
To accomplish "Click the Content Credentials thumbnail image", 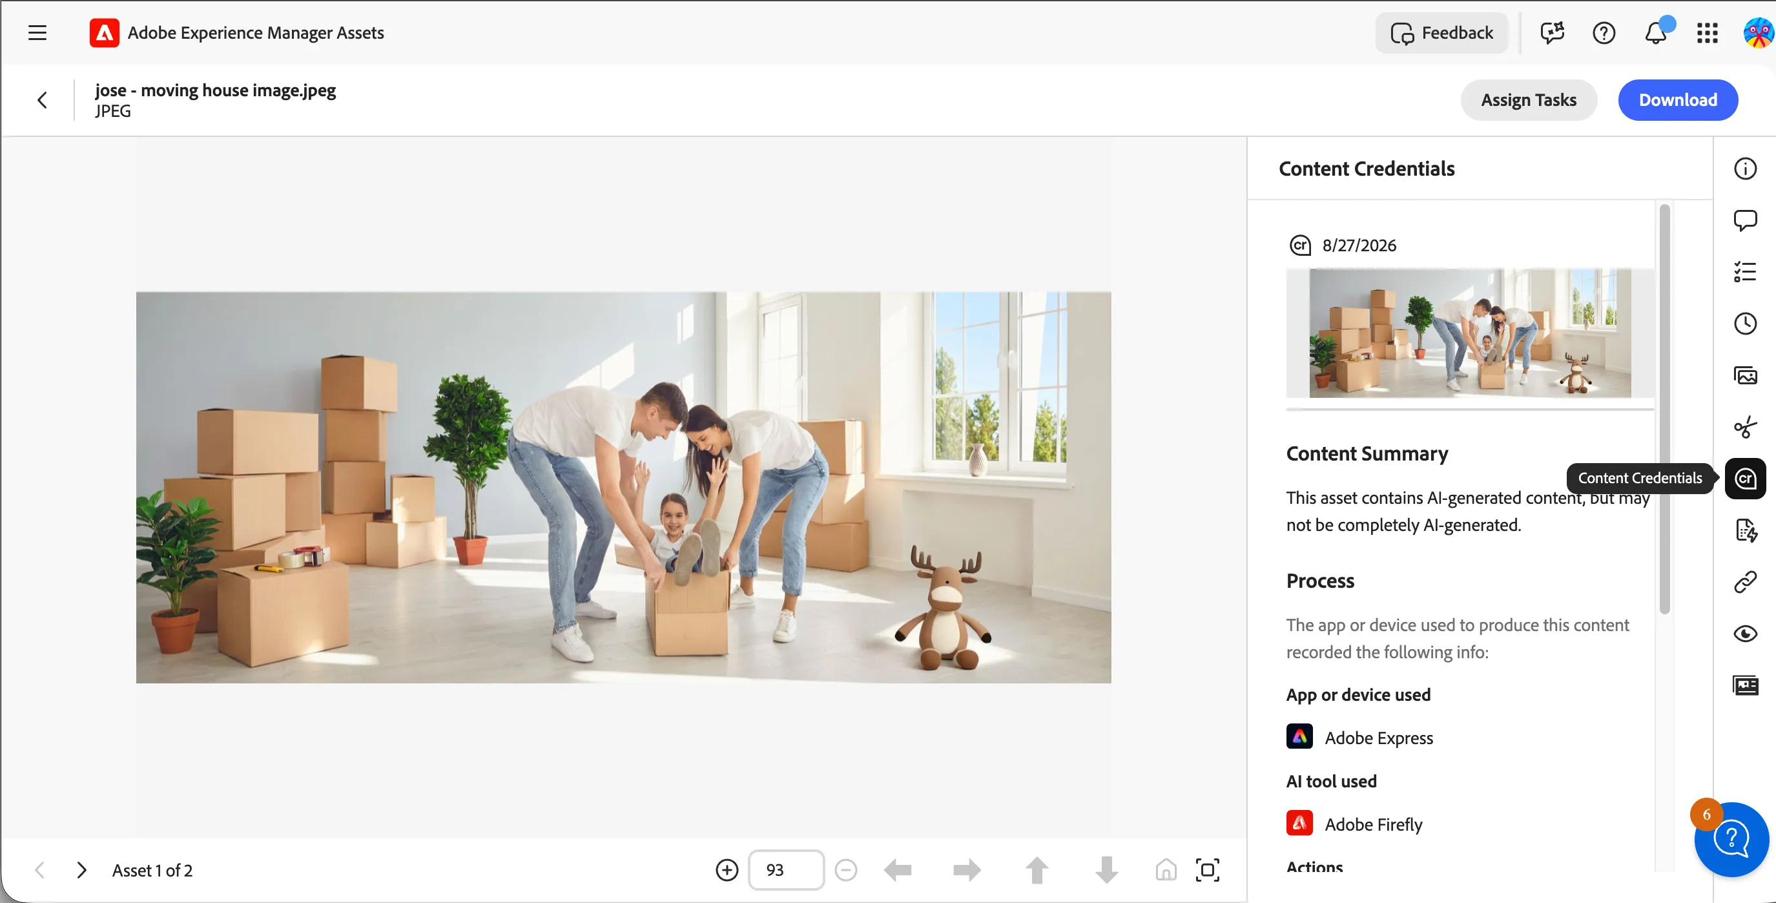I will coord(1470,333).
